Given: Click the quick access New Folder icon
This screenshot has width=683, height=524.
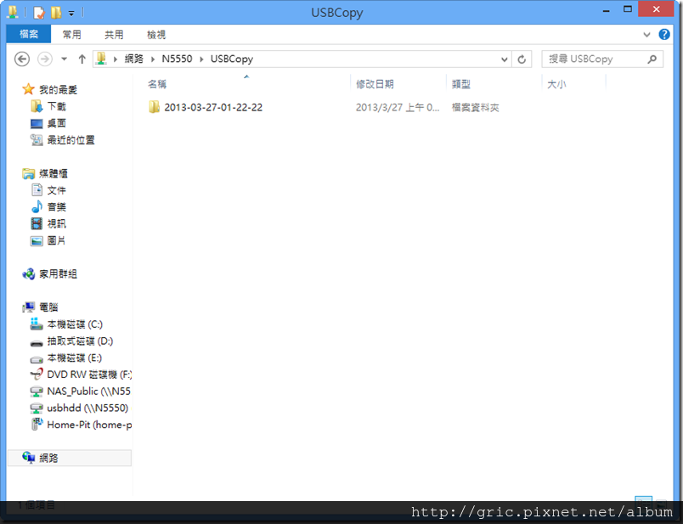Looking at the screenshot, I should coord(56,12).
